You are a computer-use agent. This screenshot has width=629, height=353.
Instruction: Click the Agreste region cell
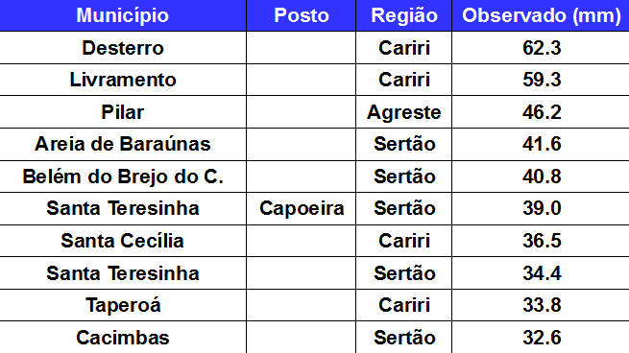click(404, 112)
